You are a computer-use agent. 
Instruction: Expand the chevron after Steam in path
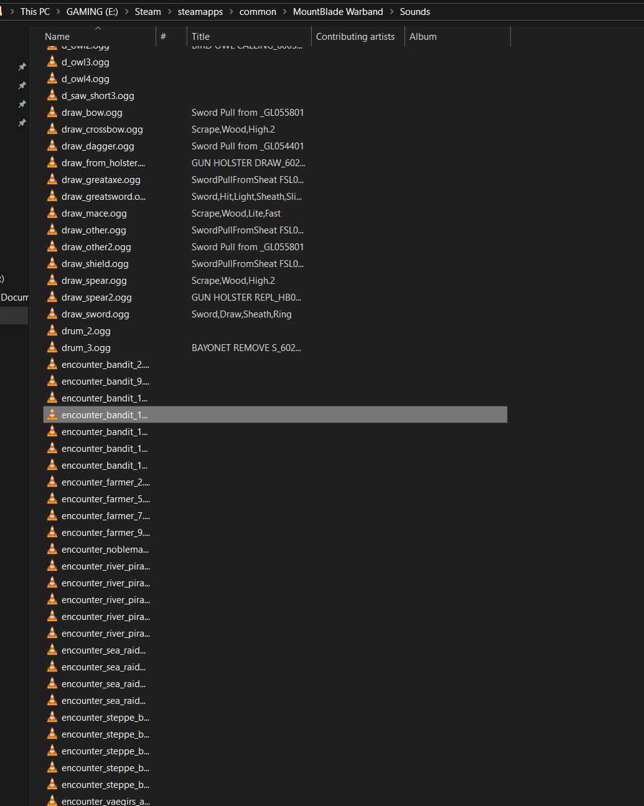tap(169, 12)
